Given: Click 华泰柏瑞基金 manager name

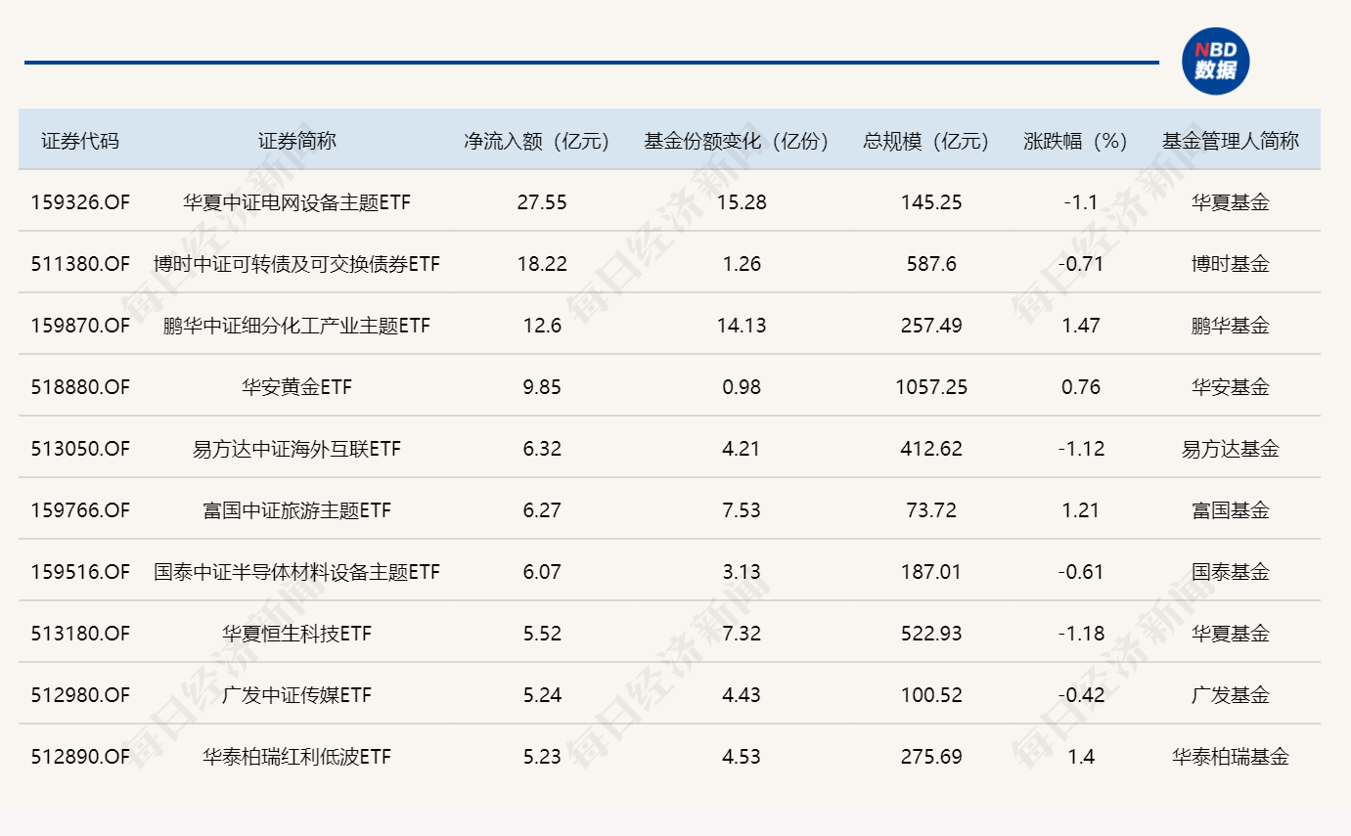Looking at the screenshot, I should [x=1231, y=757].
